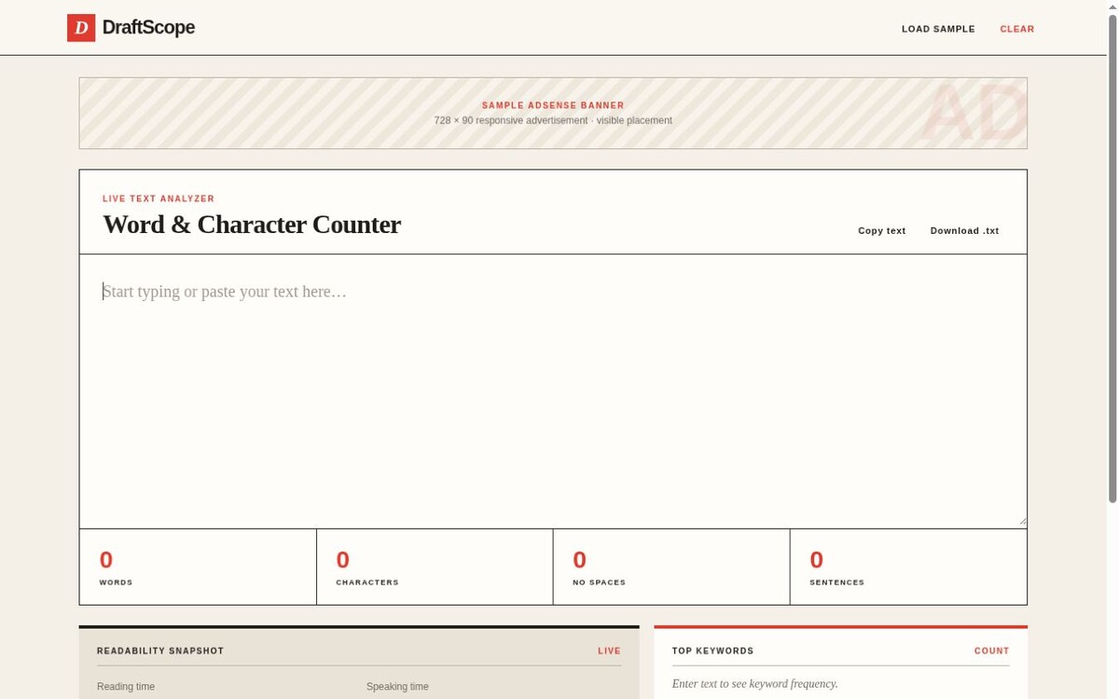Click the NO SPACES count stat
1119x699 pixels.
click(671, 567)
